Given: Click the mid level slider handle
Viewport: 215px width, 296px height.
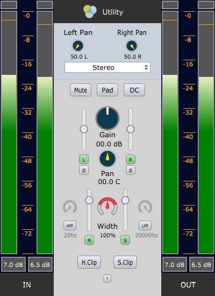Looking at the screenshot, I should point(89,200).
